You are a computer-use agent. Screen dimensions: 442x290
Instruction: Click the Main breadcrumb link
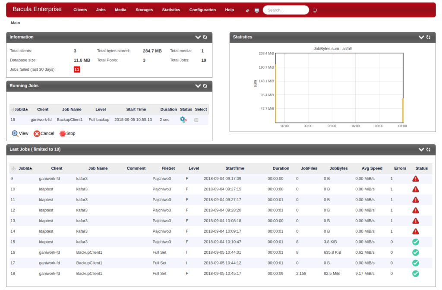pos(15,22)
